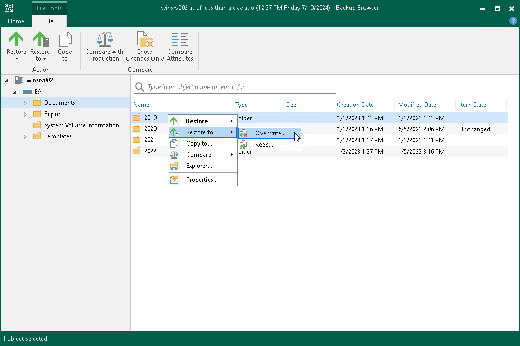Click the Compare Attributes icon
This screenshot has height=346, width=520.
point(179,45)
